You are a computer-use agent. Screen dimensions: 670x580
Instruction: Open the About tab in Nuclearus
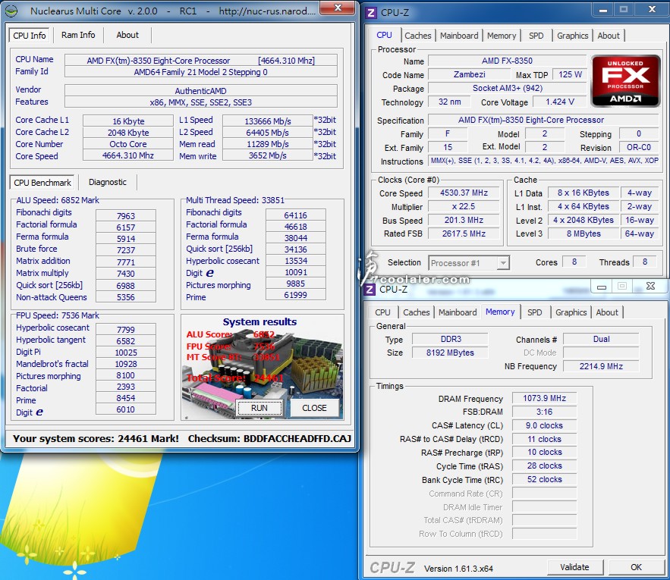(127, 35)
